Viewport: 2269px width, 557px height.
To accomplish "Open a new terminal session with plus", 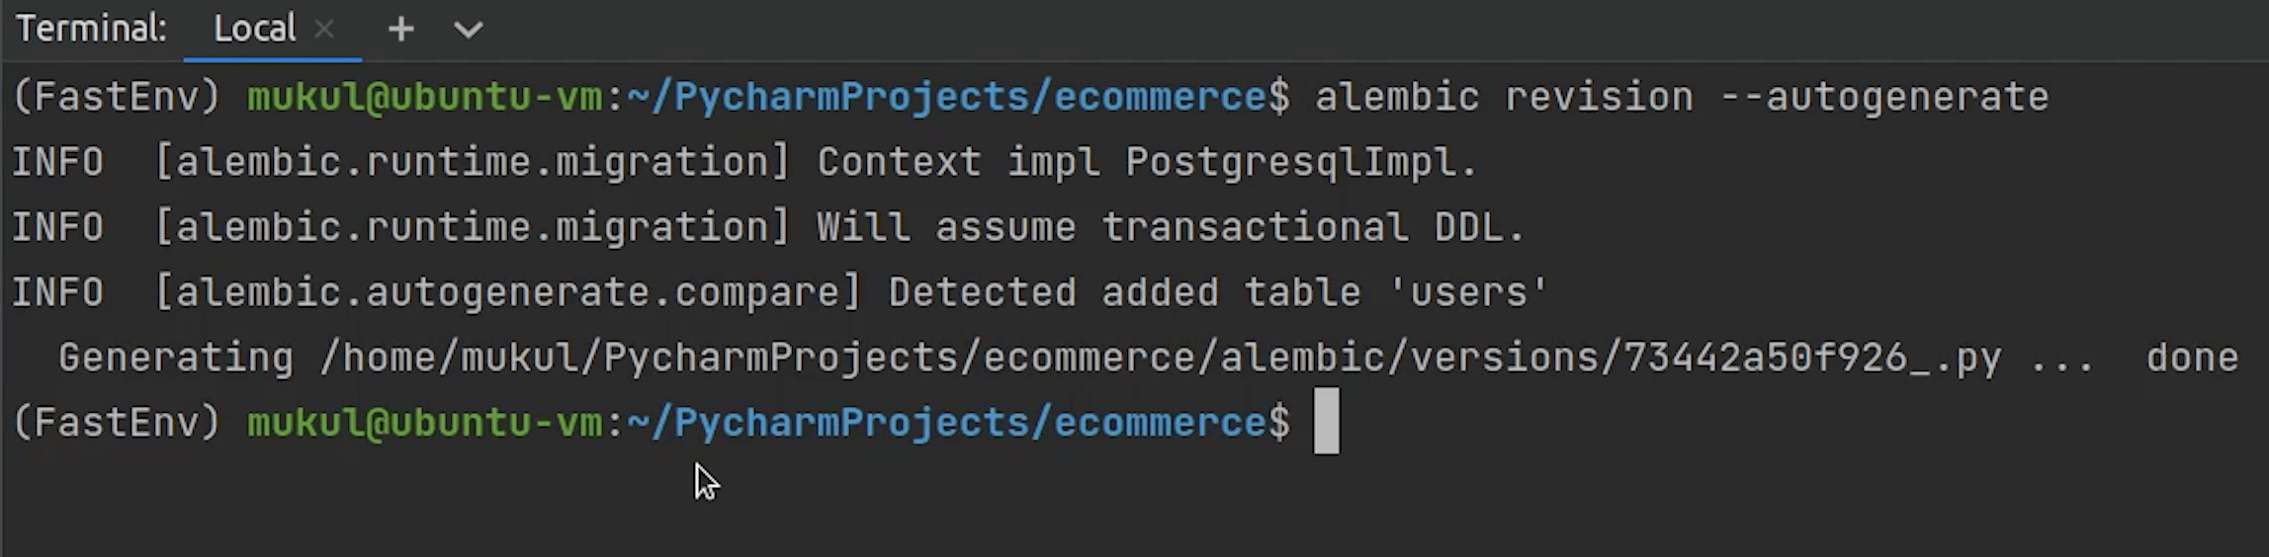I will pyautogui.click(x=400, y=30).
